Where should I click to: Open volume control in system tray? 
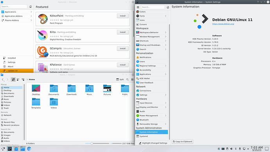pos(231,149)
